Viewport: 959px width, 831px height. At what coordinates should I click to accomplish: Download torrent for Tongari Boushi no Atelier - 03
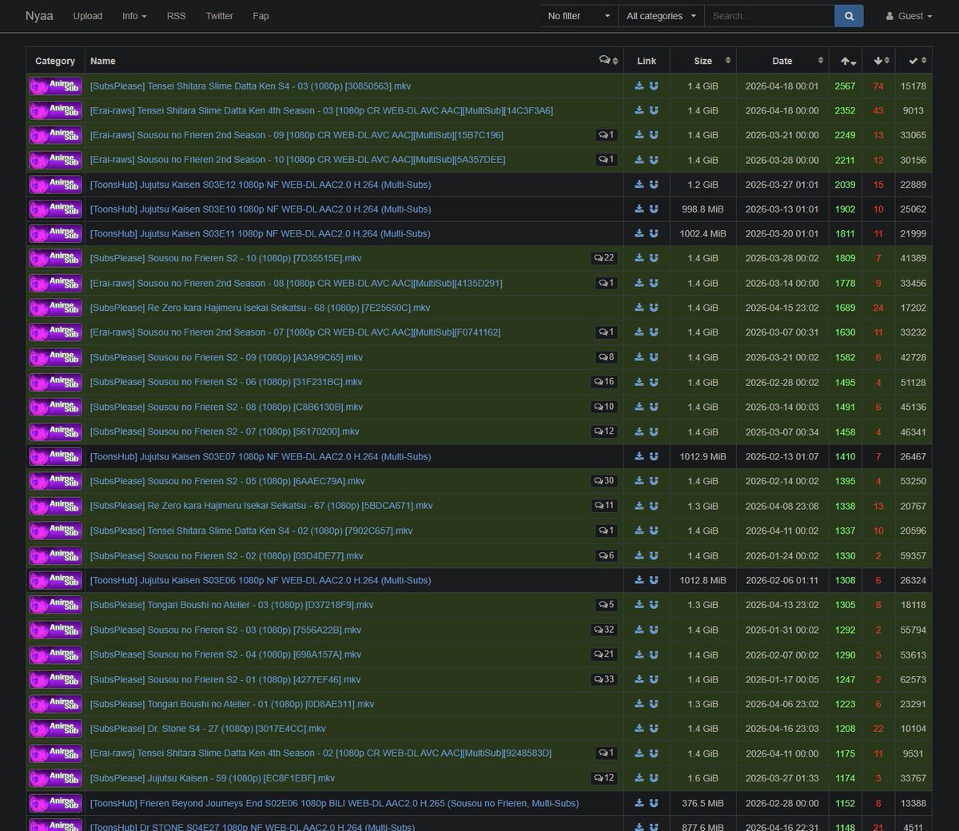(x=639, y=605)
